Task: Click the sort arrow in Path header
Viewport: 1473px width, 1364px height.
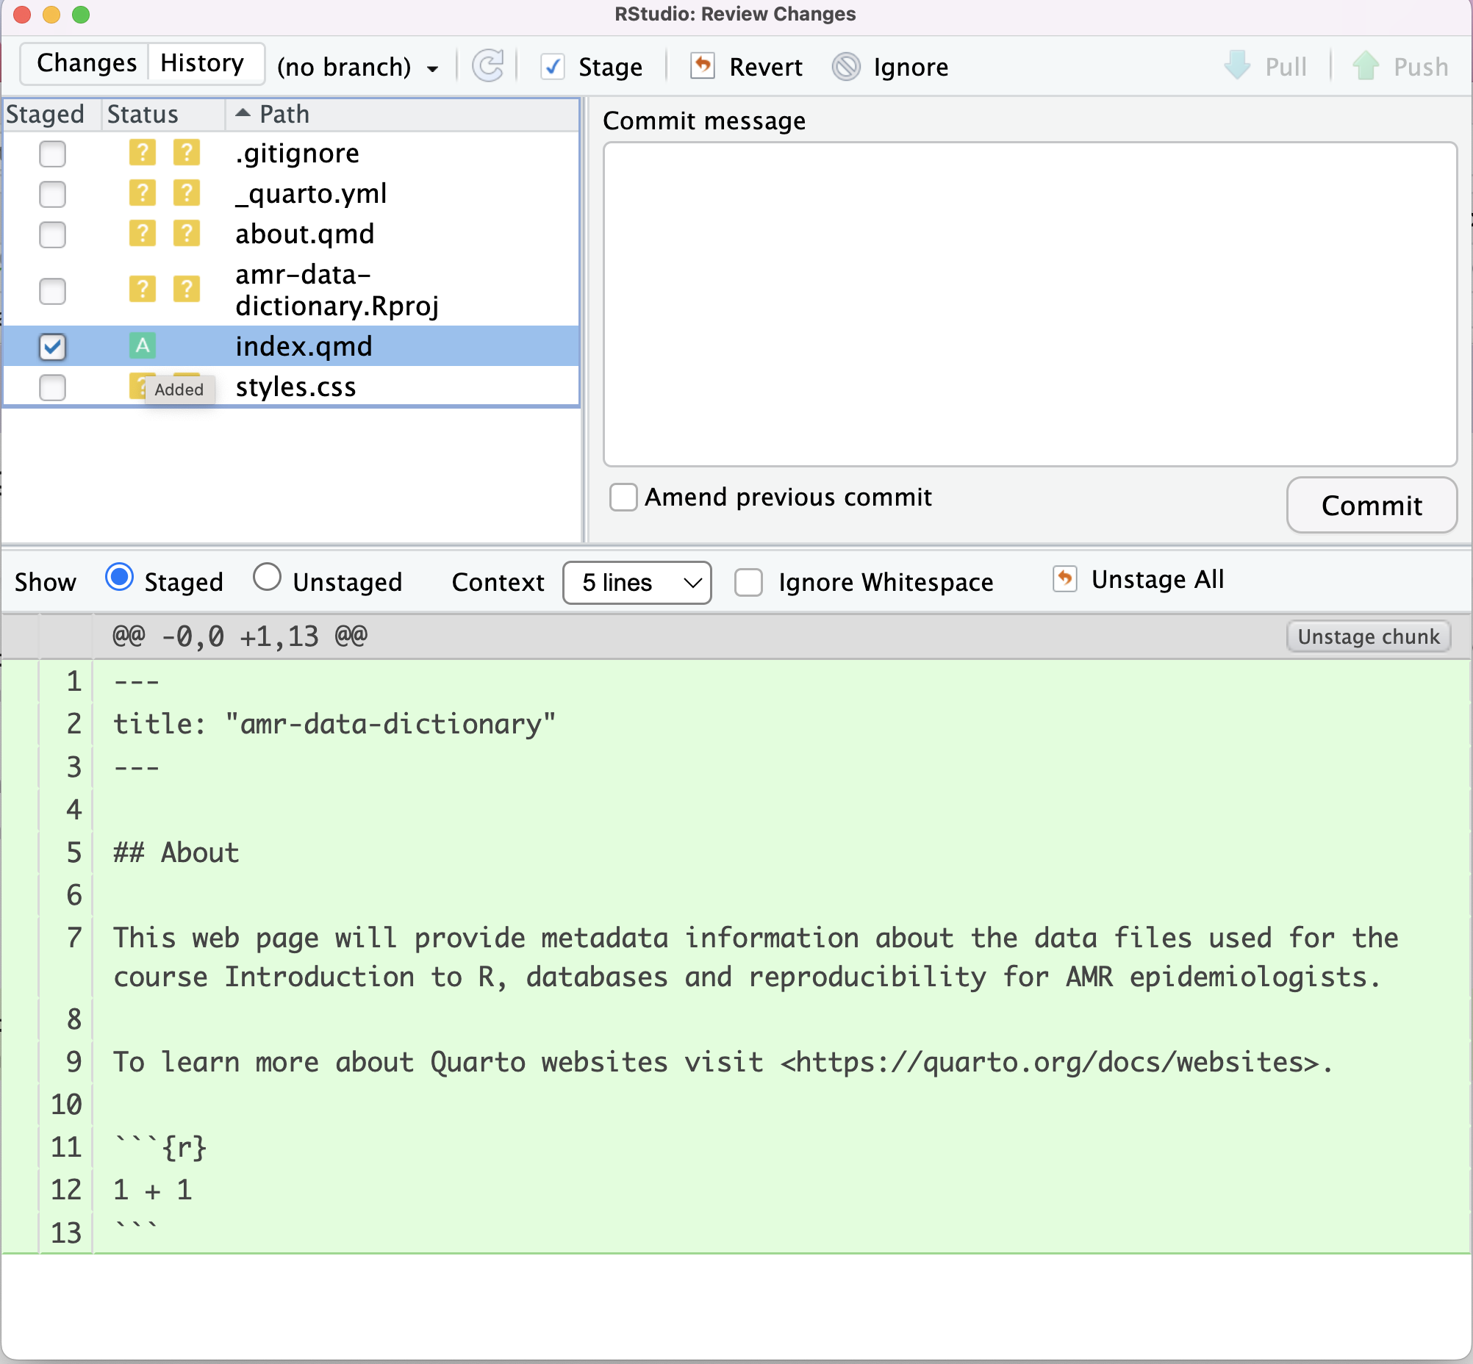Action: (242, 113)
